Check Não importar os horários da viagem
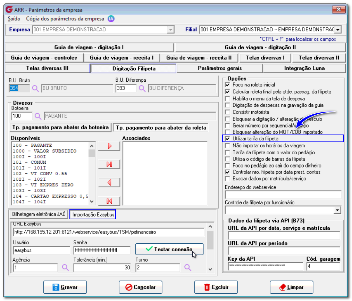Viewport: 352px width, 301px height. click(x=228, y=146)
